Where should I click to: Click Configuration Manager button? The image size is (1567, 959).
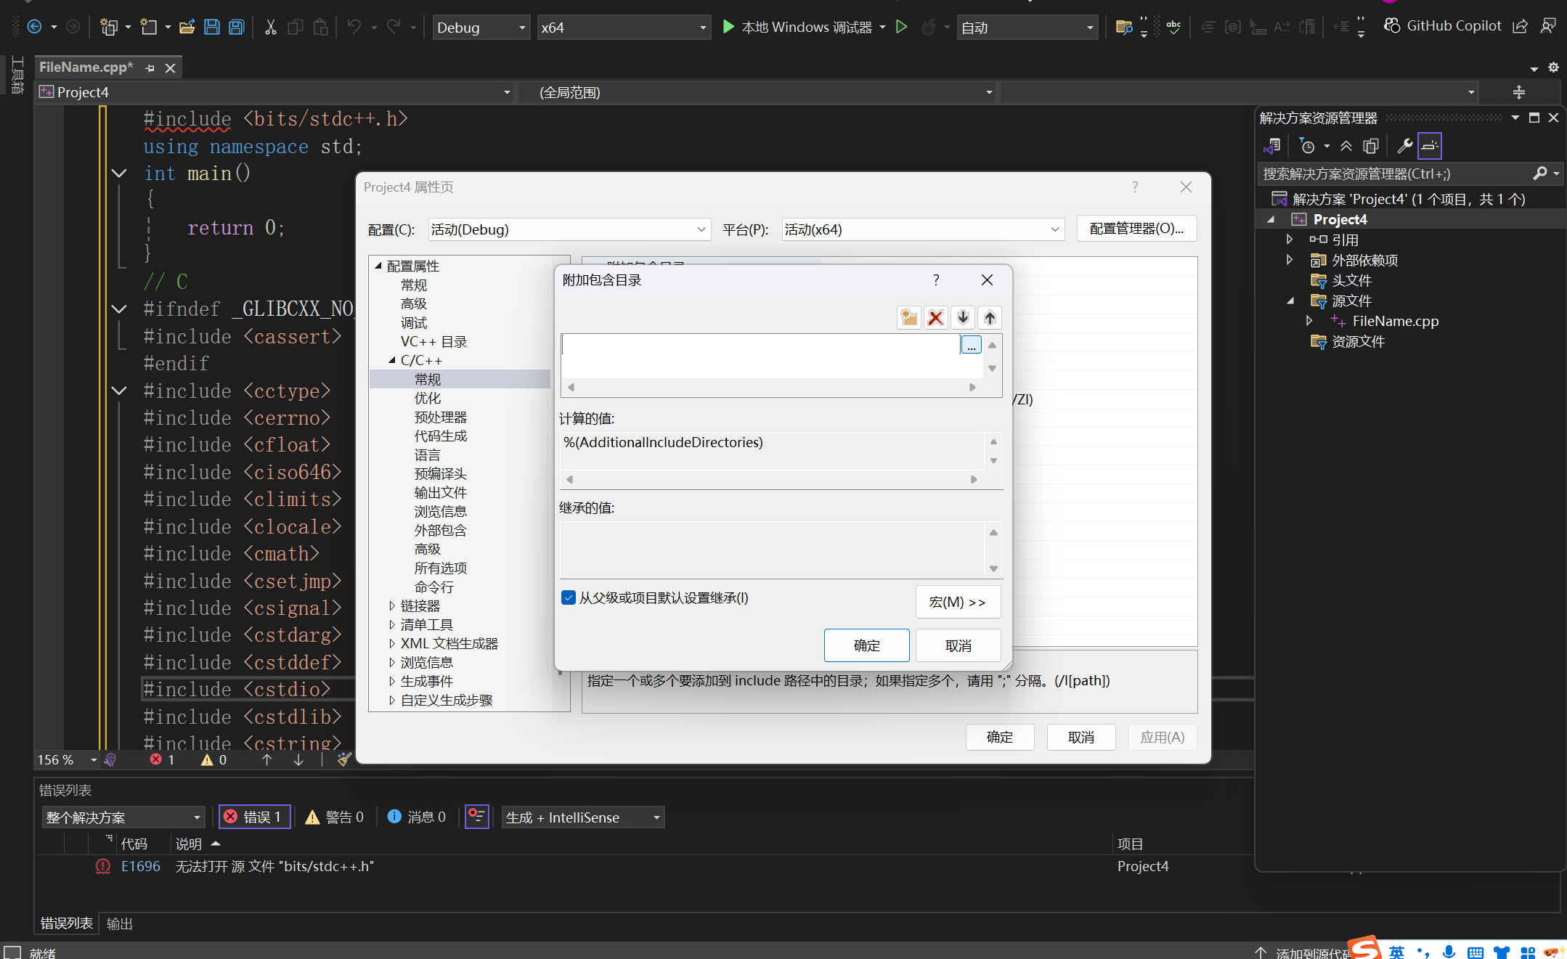1136,229
